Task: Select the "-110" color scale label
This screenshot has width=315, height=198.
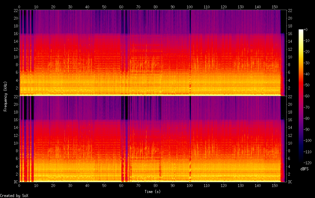Action: click(307, 152)
